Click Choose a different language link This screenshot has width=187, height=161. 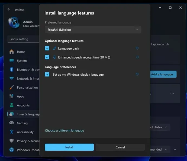click(65, 131)
